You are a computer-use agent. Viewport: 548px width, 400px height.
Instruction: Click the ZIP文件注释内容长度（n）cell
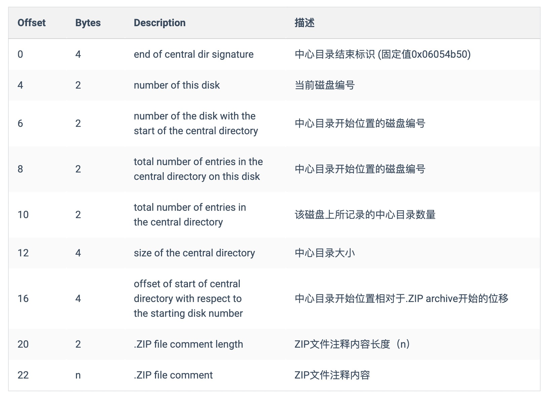[352, 344]
